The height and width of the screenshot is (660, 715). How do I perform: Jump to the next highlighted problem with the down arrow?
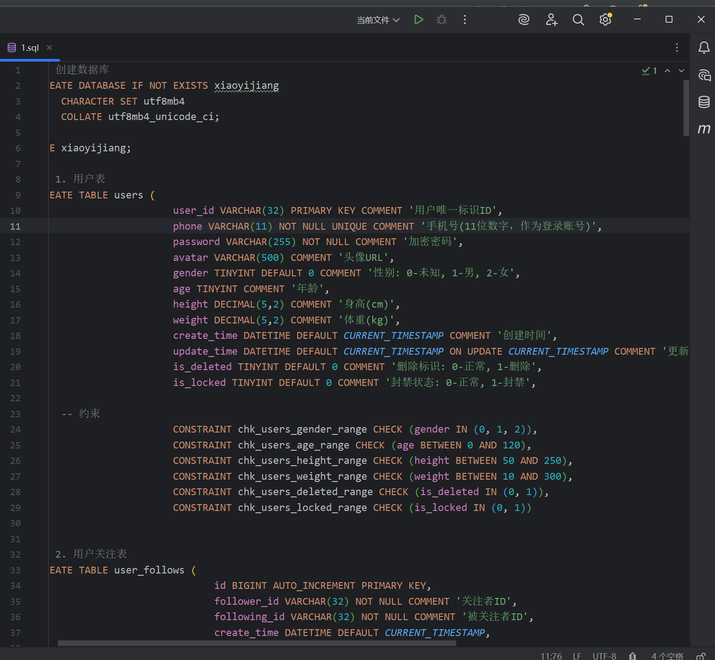point(681,71)
